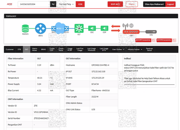This screenshot has height=130, width=180.
Task: Click the ONU Link Status LOS value
Action: click(x=93, y=110)
